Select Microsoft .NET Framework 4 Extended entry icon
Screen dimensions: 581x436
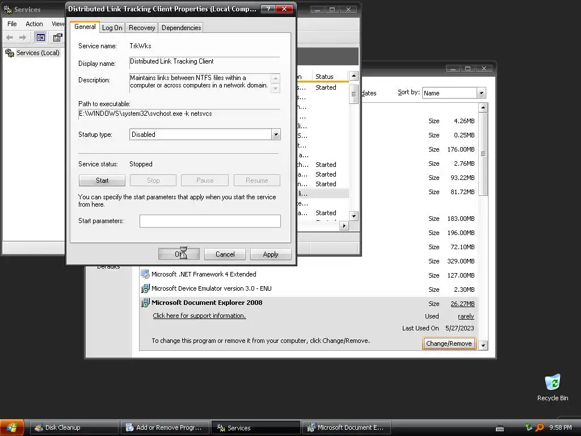[x=145, y=274]
